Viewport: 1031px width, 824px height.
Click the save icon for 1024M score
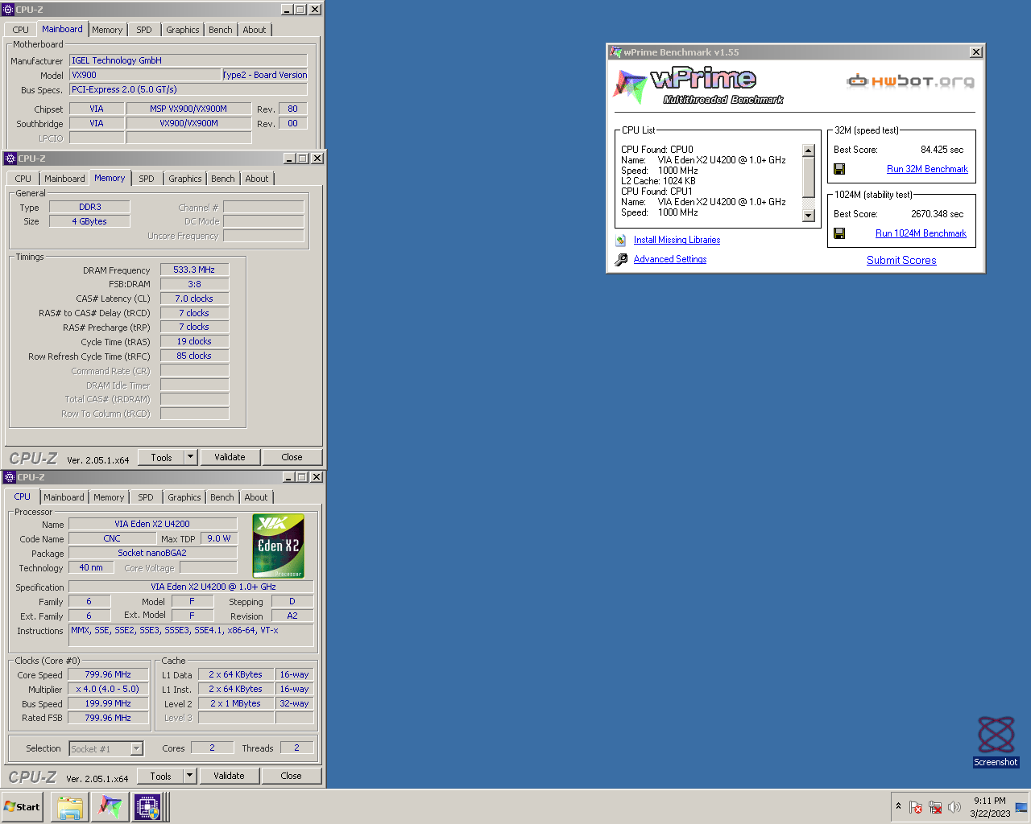[839, 233]
